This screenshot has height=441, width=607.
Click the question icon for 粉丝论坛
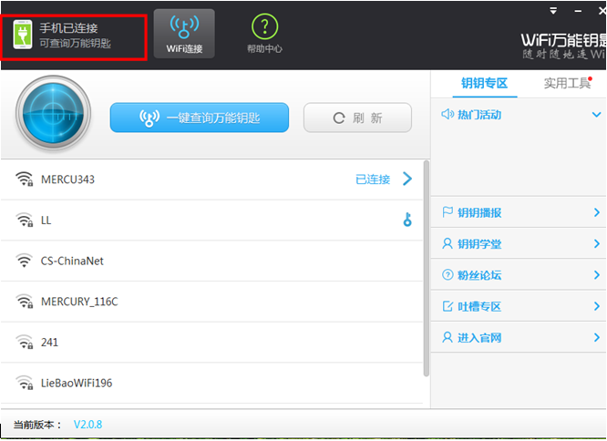click(448, 274)
